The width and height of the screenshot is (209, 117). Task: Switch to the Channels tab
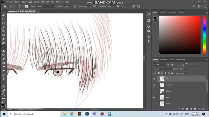click(x=164, y=59)
